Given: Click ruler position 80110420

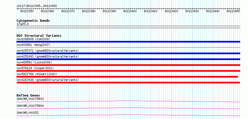Looking at the screenshot, I should point(171,11).
